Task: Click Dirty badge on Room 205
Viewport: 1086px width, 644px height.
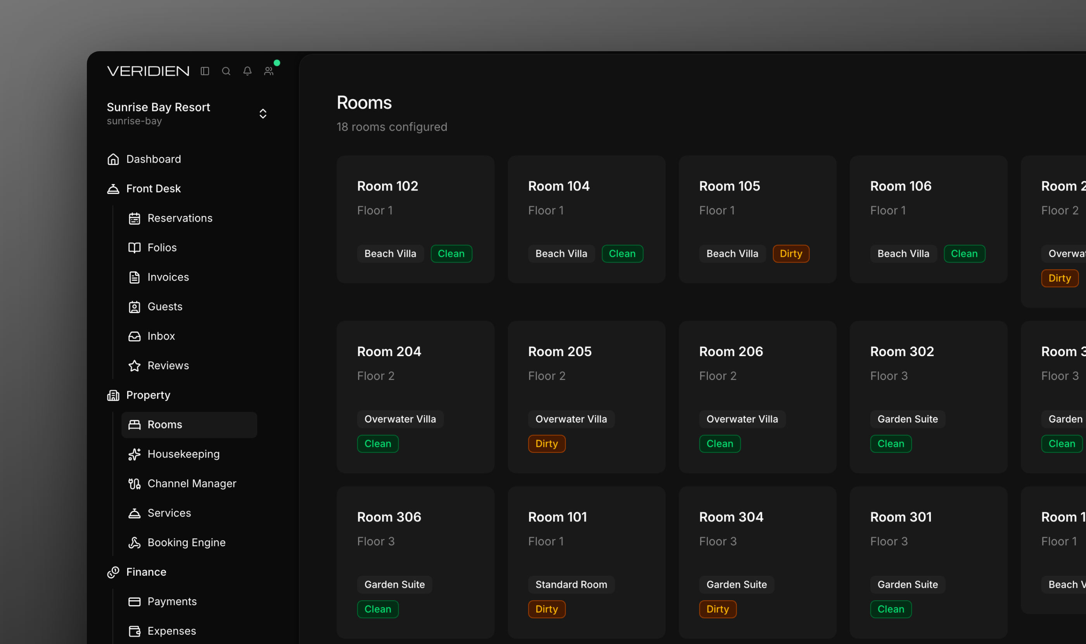Action: coord(547,444)
